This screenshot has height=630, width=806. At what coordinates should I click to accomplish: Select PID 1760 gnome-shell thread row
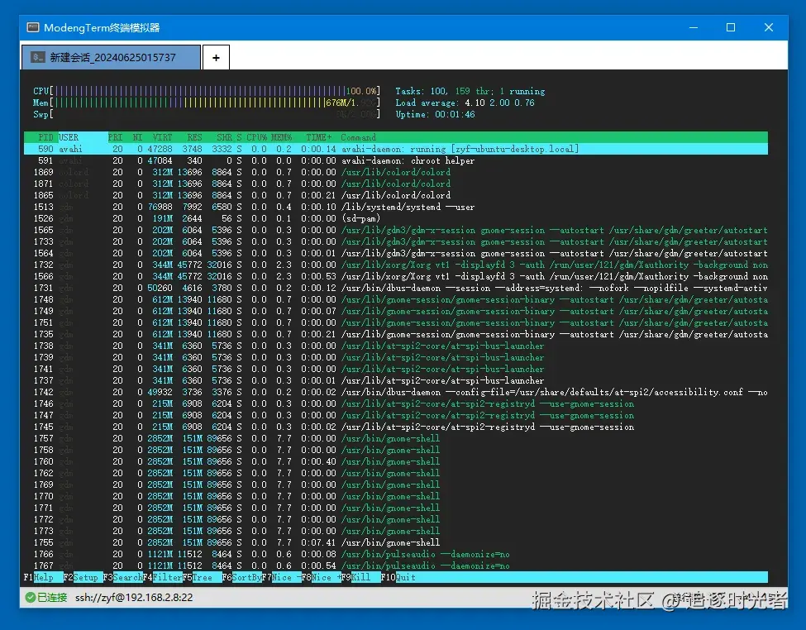[396, 461]
